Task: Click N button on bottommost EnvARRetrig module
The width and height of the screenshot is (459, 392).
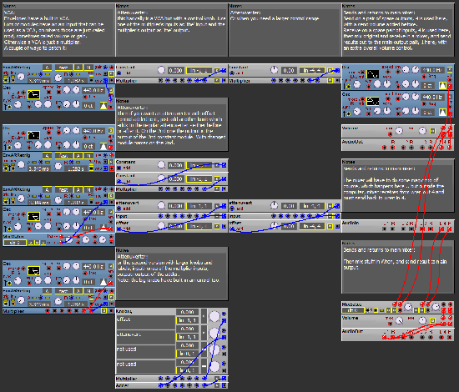Action: coord(89,291)
